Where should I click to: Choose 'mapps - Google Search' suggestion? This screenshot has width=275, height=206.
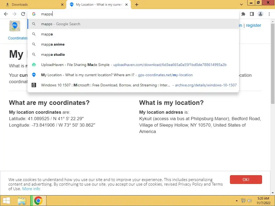click(x=133, y=24)
